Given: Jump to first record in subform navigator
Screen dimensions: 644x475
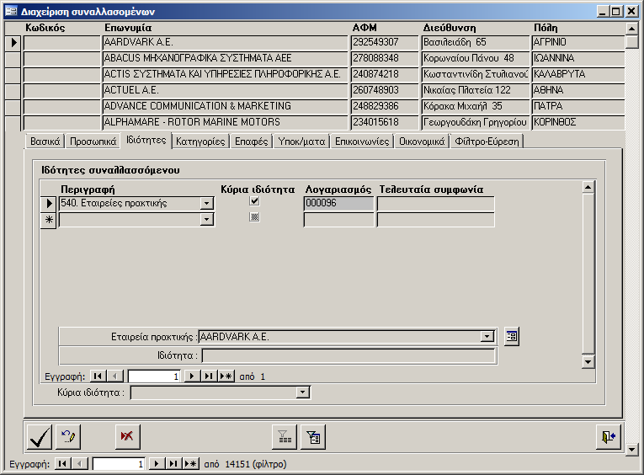Looking at the screenshot, I should pyautogui.click(x=98, y=376).
